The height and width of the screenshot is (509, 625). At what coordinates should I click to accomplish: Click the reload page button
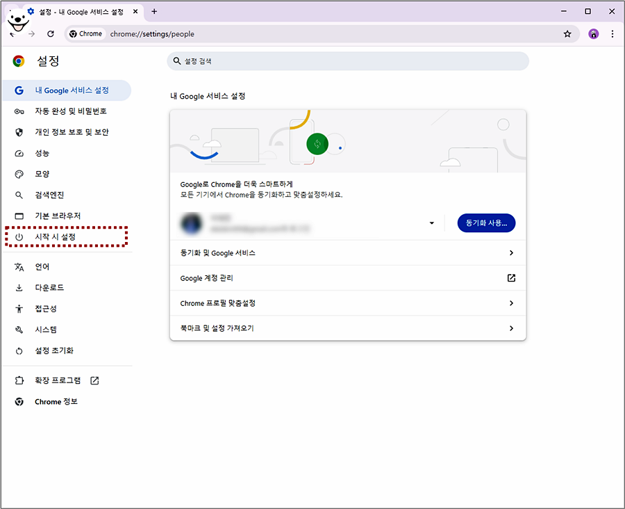51,34
